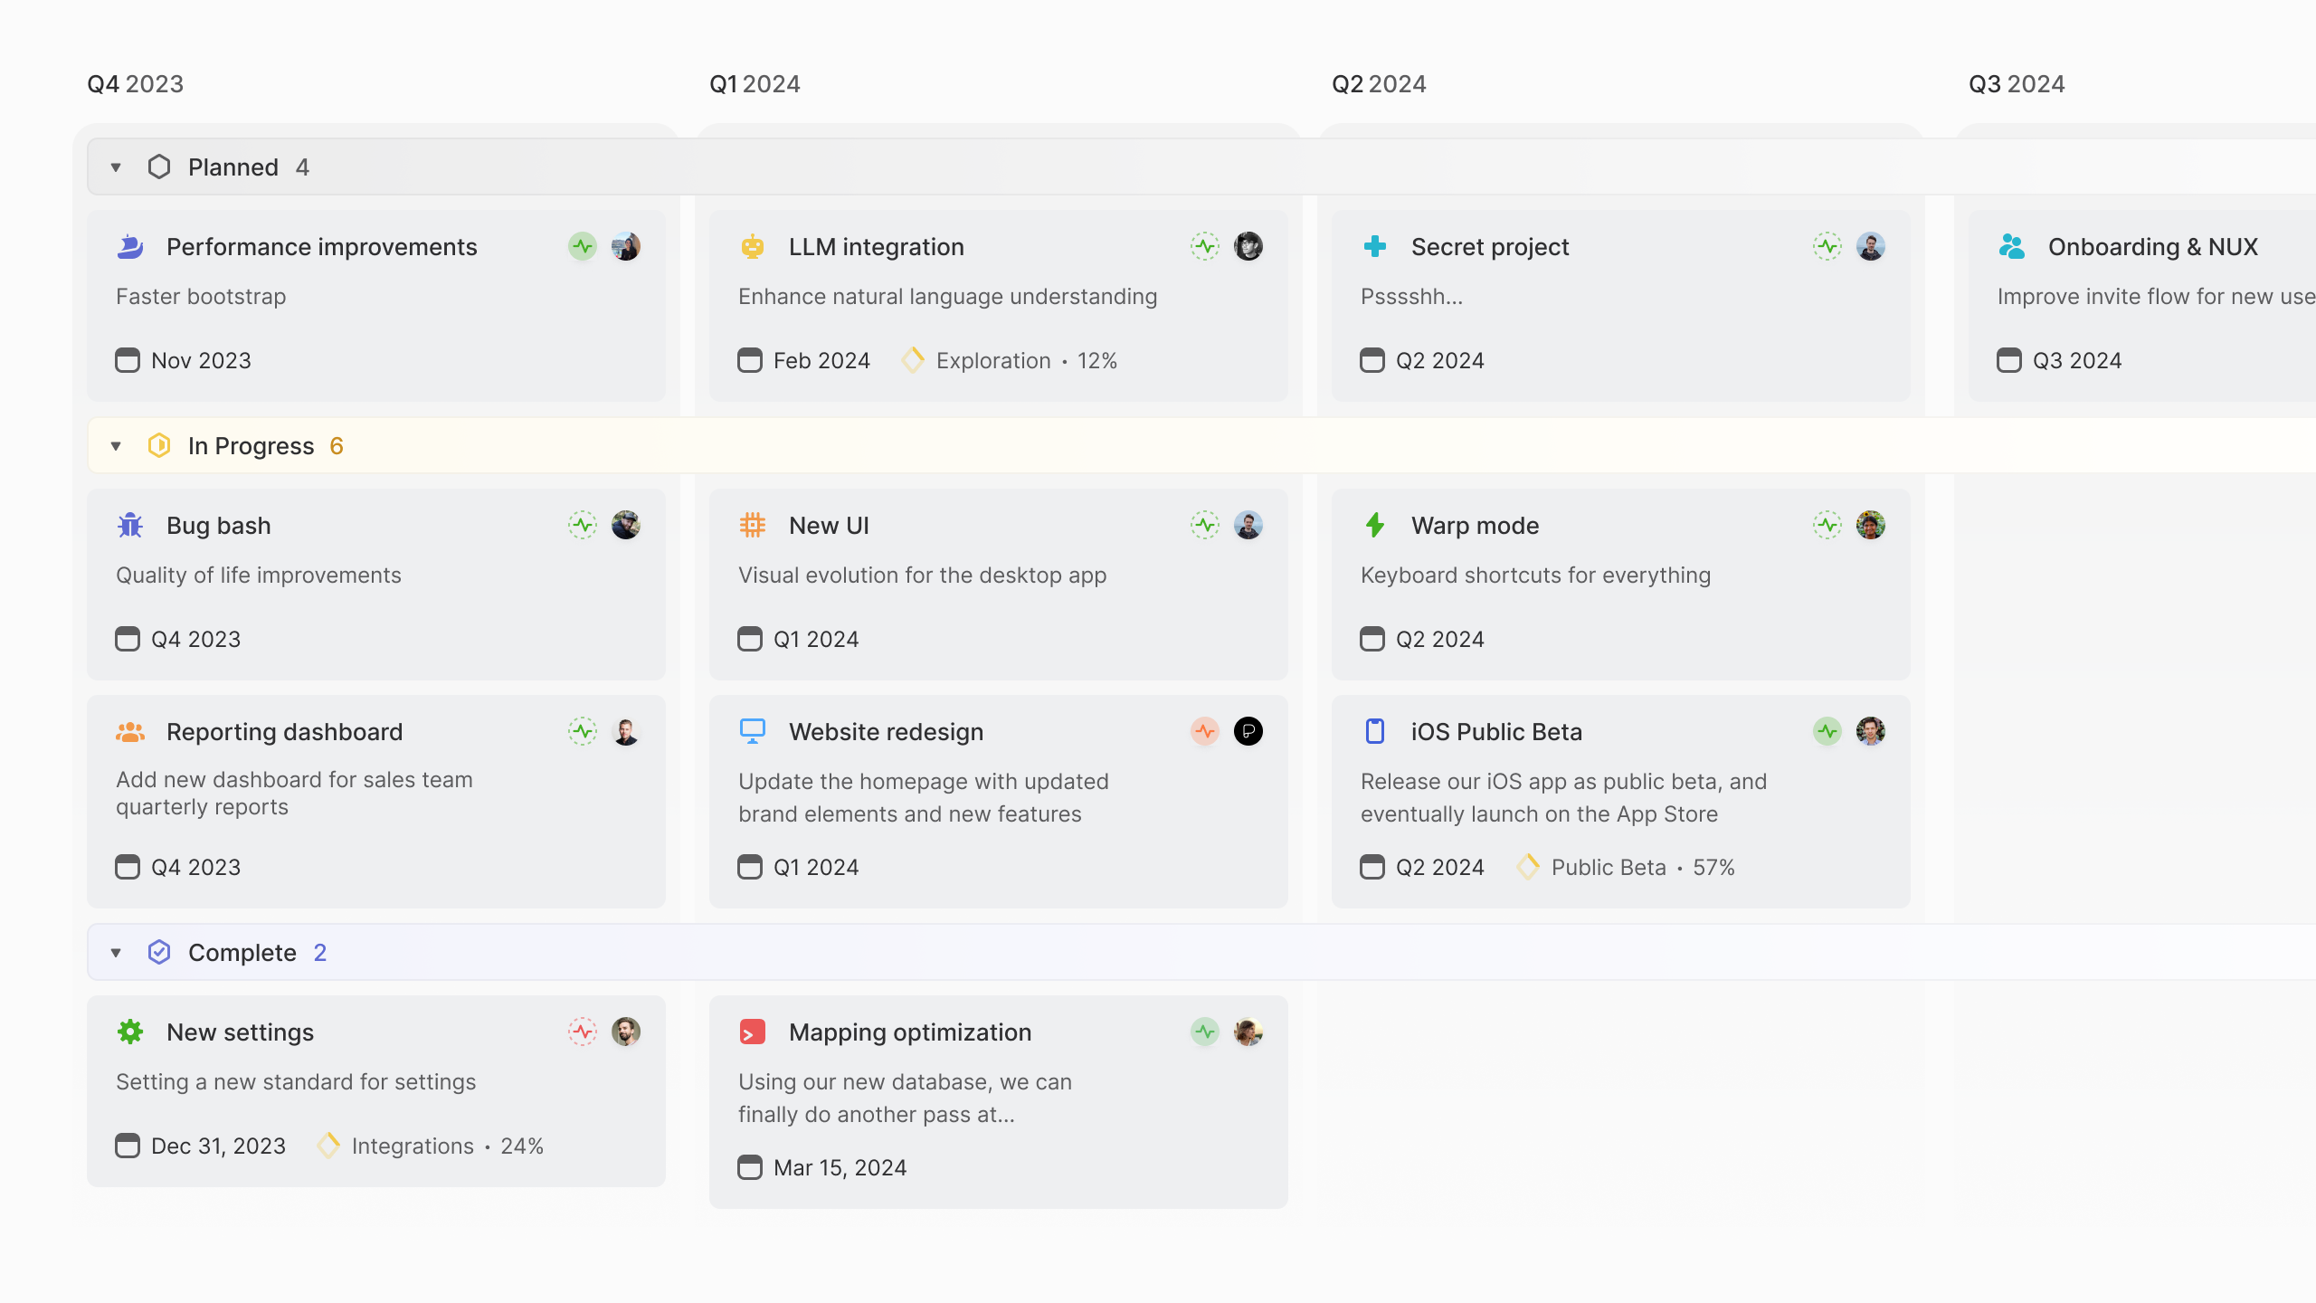Click the monitor icon on Website redesign
Viewport: 2316px width, 1303px height.
point(752,731)
